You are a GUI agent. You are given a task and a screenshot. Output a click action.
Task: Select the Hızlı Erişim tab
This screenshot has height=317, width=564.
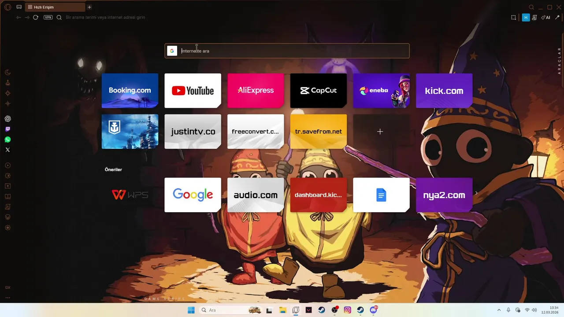[55, 7]
